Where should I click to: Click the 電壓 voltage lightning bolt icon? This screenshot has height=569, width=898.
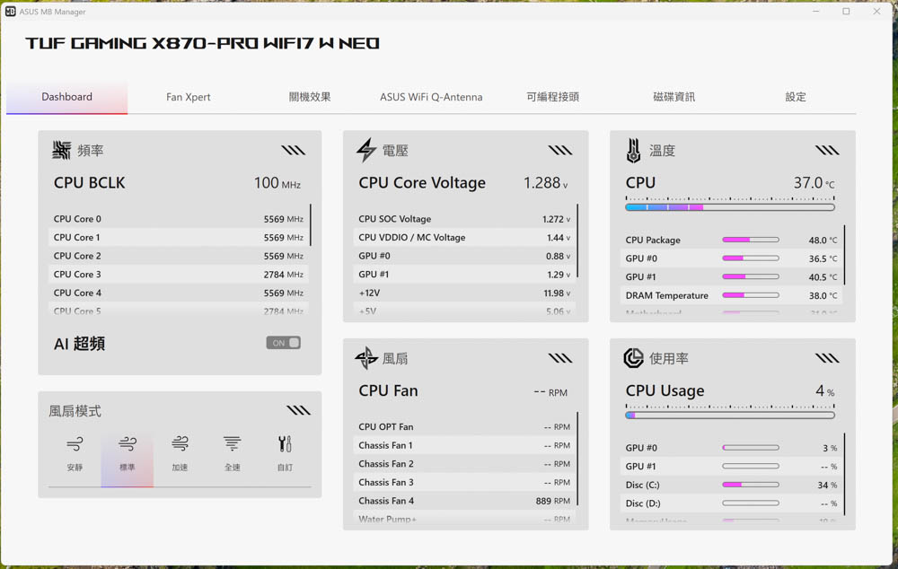[x=365, y=151]
